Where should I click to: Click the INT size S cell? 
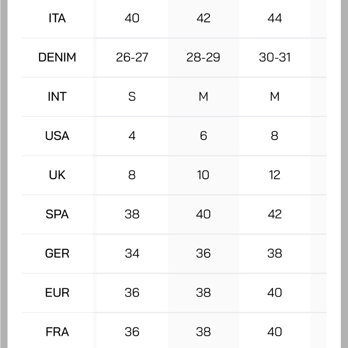tap(132, 96)
